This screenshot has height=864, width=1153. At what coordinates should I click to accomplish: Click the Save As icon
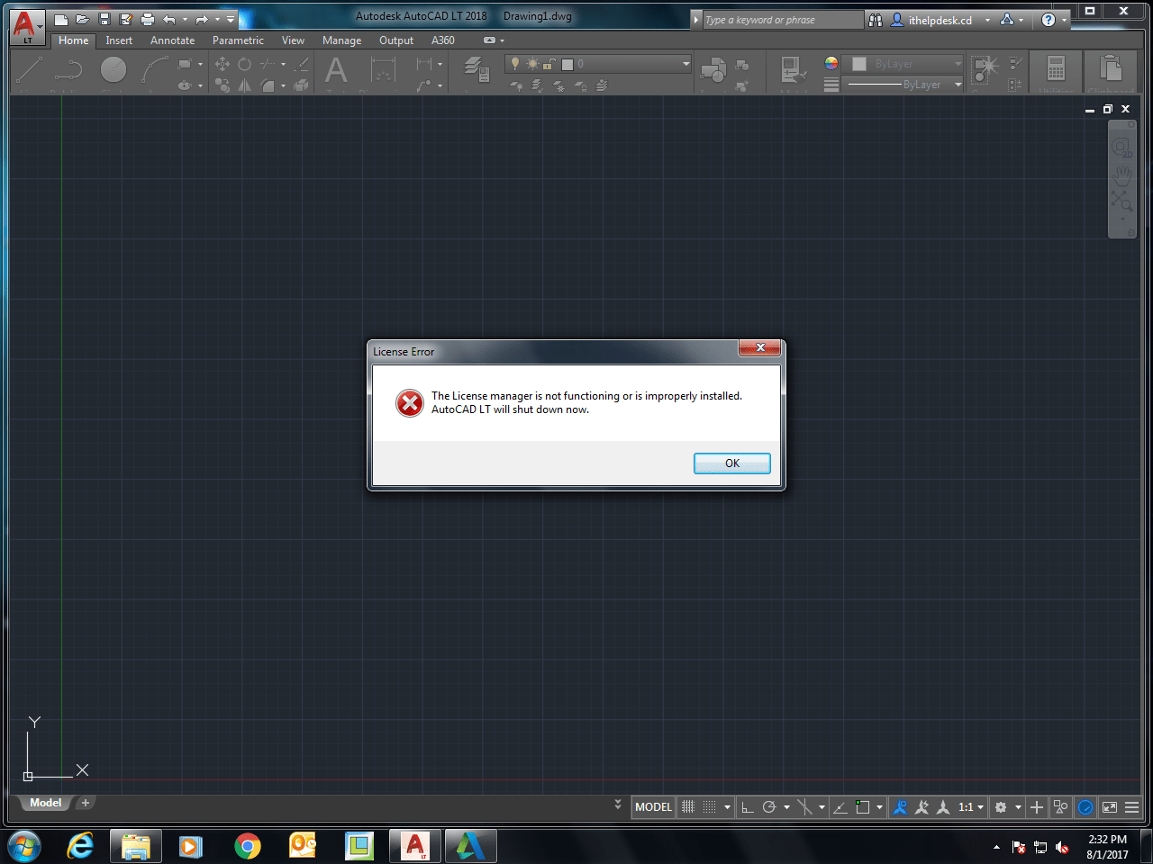coord(126,19)
